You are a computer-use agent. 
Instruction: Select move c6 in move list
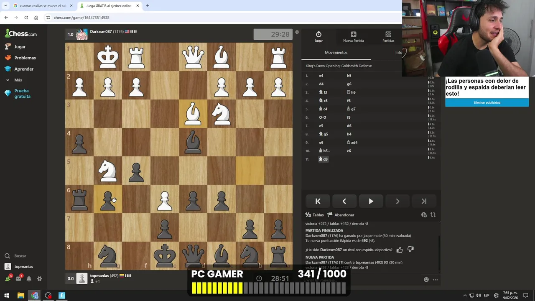pyautogui.click(x=349, y=151)
